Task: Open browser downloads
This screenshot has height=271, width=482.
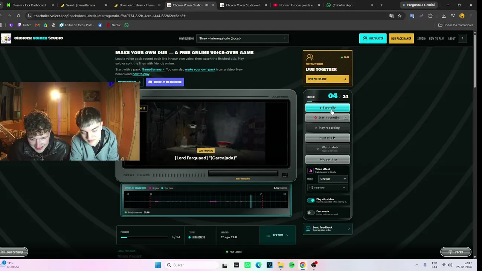Action: tap(444, 16)
